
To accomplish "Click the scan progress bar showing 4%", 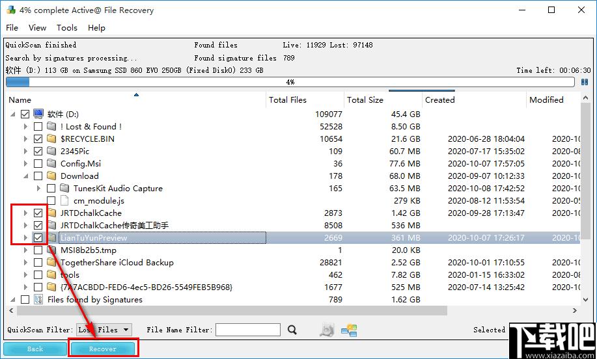I will click(x=290, y=82).
